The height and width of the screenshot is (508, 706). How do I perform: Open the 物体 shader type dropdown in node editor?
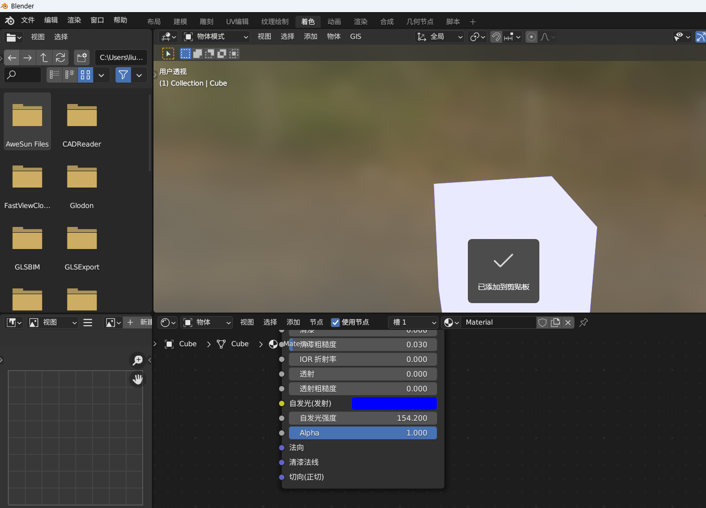click(x=207, y=323)
